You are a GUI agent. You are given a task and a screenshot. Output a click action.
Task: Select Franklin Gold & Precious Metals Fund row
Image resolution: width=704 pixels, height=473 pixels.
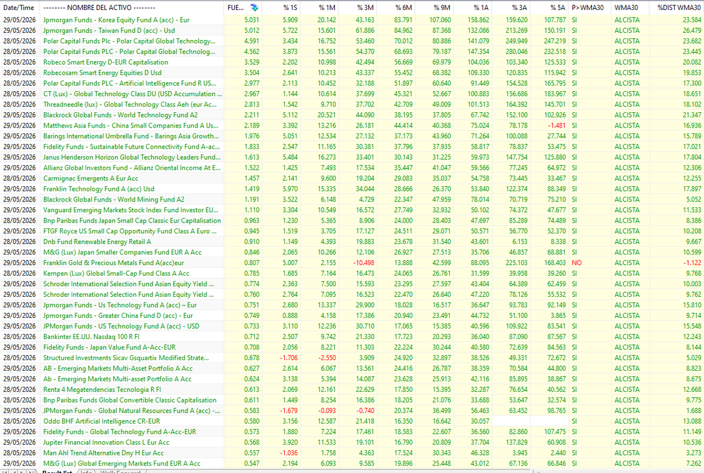pyautogui.click(x=352, y=263)
